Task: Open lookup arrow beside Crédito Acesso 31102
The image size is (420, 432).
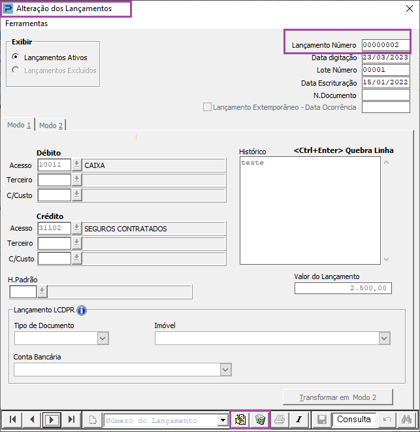Action: click(x=77, y=228)
